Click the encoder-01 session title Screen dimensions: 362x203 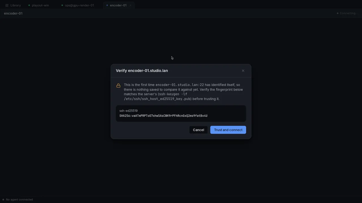coord(13,13)
